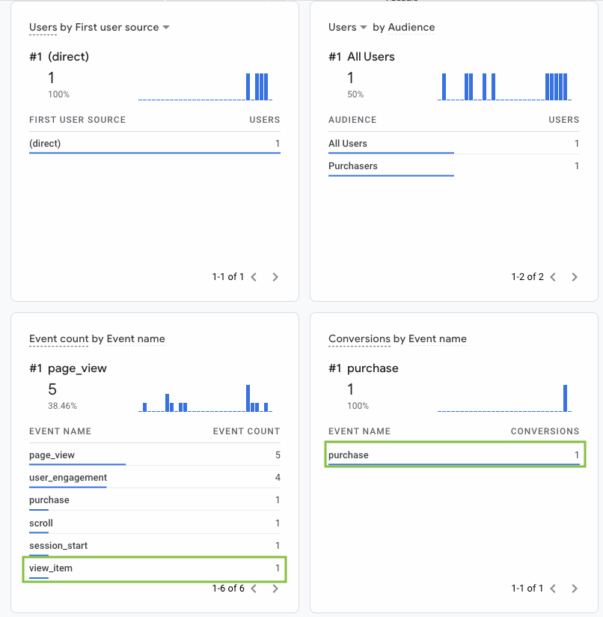Click the next page arrow on Event count card
This screenshot has width=603, height=617.
(x=275, y=589)
